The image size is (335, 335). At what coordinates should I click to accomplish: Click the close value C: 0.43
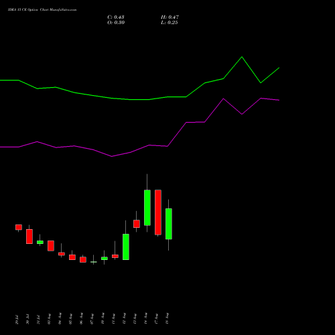pos(116,17)
